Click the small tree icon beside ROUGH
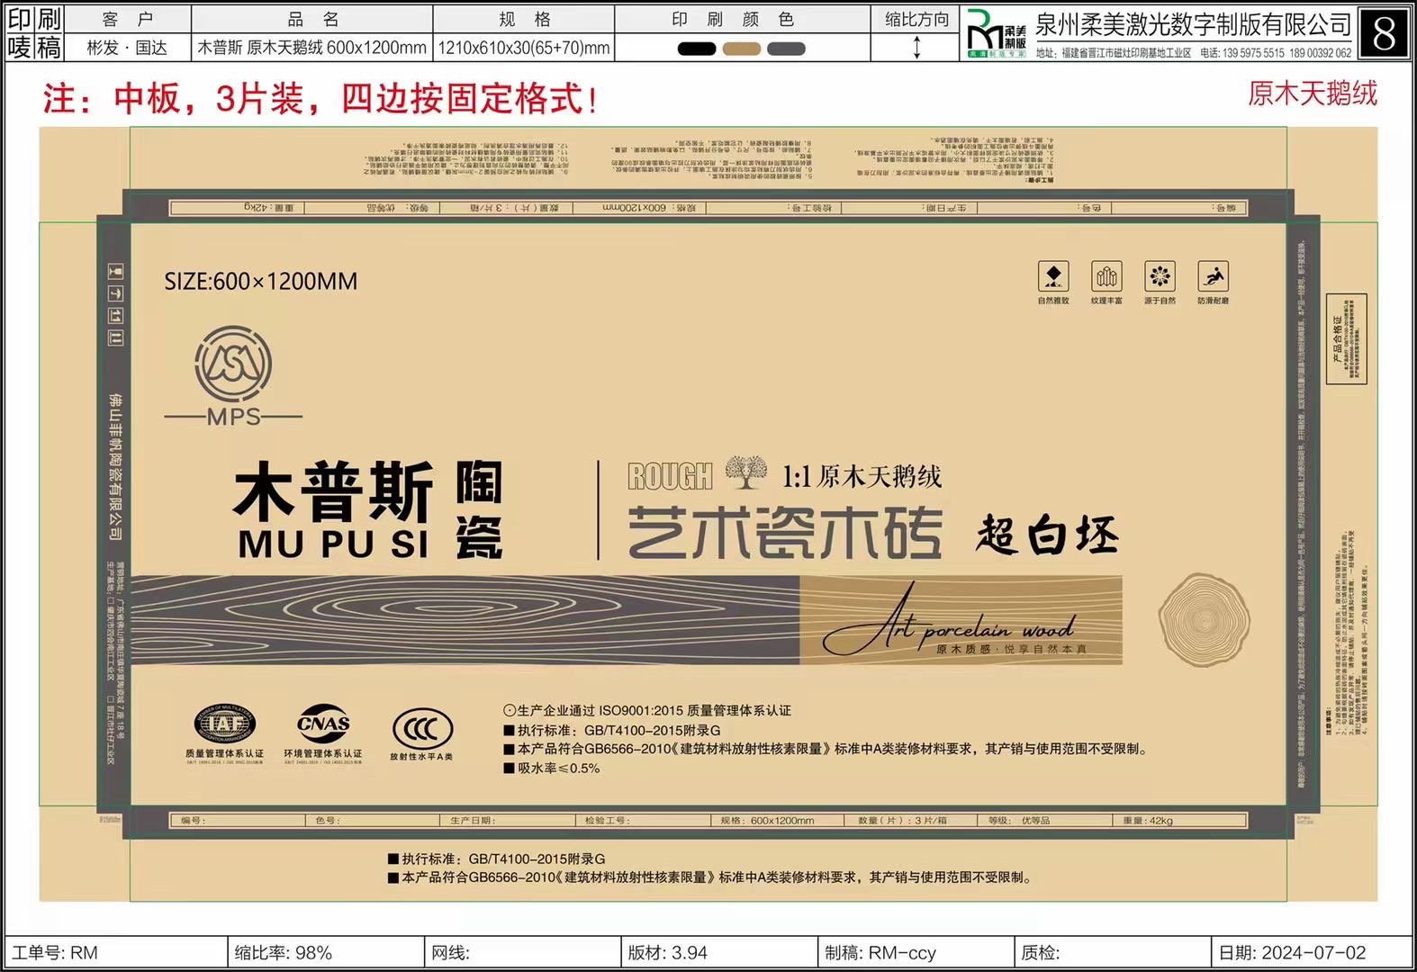This screenshot has height=972, width=1417. pyautogui.click(x=746, y=472)
